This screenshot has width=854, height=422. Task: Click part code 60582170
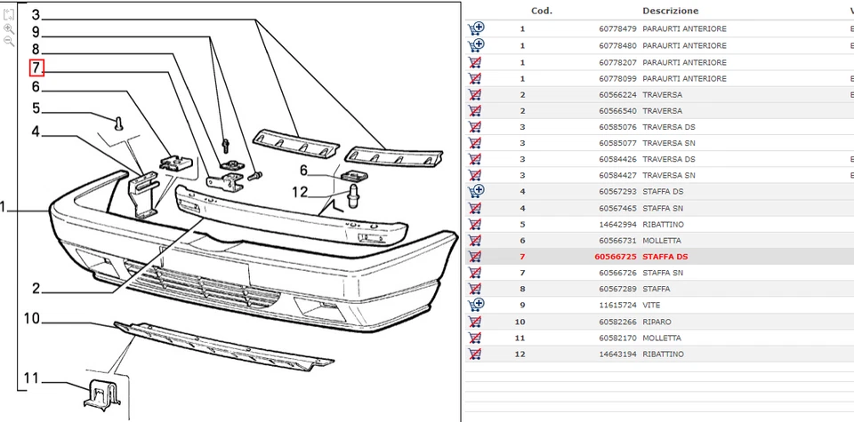617,338
